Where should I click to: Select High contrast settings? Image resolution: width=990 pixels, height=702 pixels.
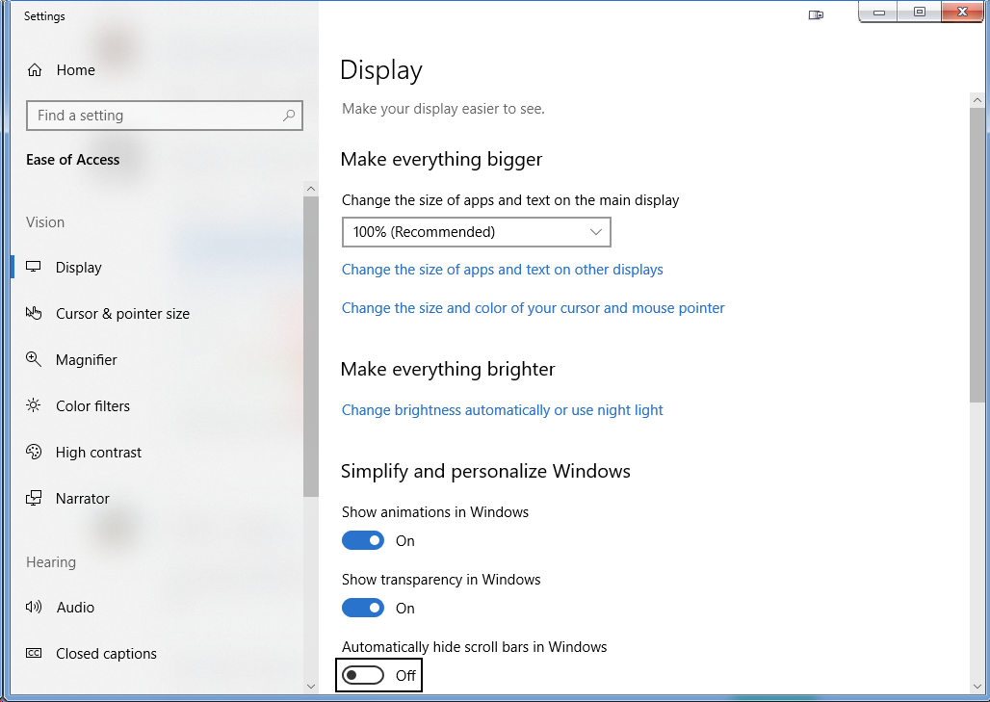(99, 452)
